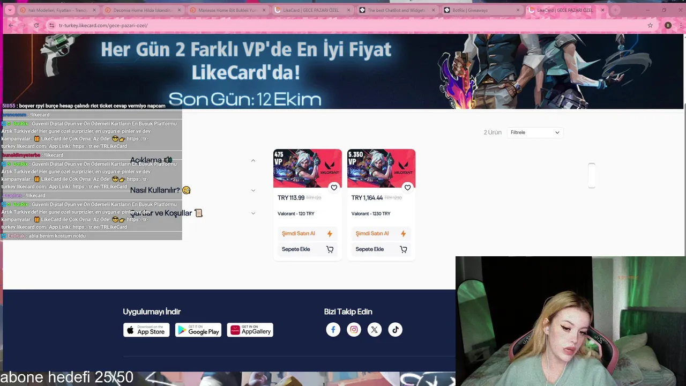The width and height of the screenshot is (686, 386).
Task: View site information icon in address bar
Action: [x=51, y=25]
